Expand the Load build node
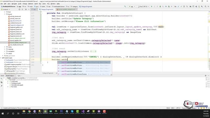The image size is (210, 118). pos(8,82)
